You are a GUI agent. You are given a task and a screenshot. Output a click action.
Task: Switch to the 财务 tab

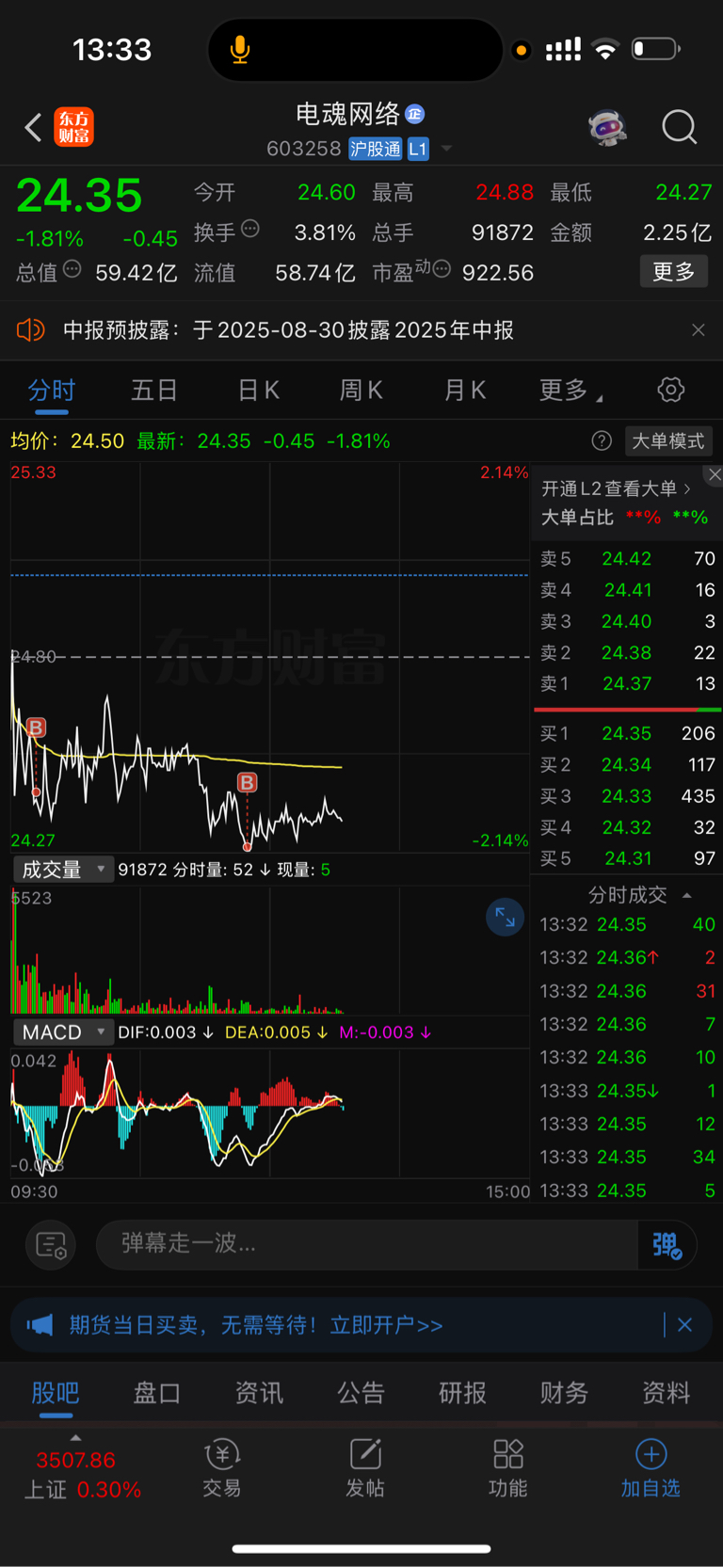click(565, 1393)
